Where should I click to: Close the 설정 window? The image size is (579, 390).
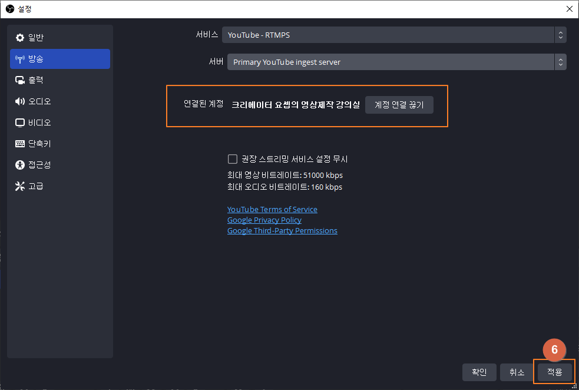click(570, 9)
